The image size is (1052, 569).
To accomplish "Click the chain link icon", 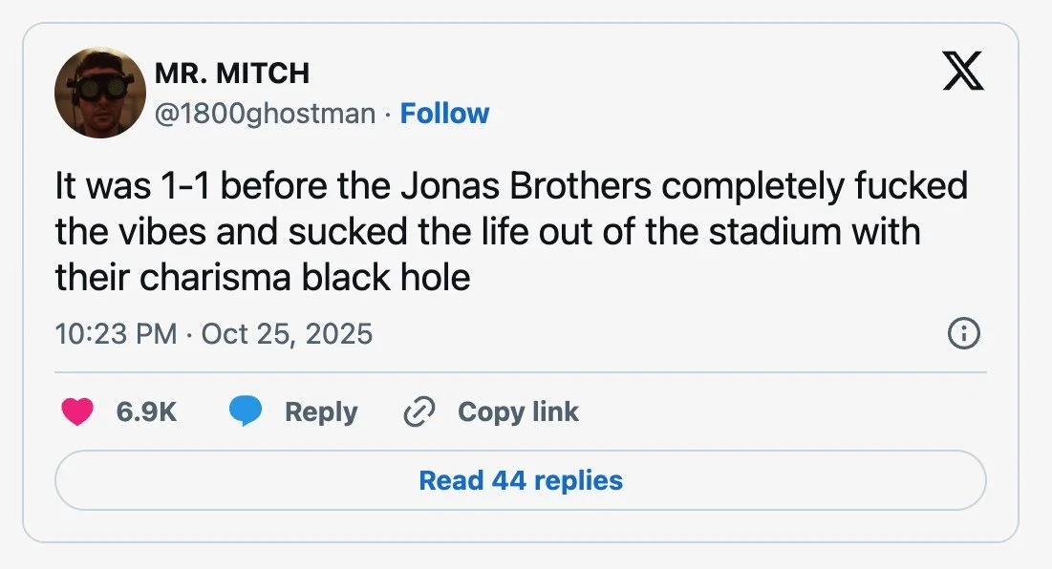I will (x=419, y=411).
